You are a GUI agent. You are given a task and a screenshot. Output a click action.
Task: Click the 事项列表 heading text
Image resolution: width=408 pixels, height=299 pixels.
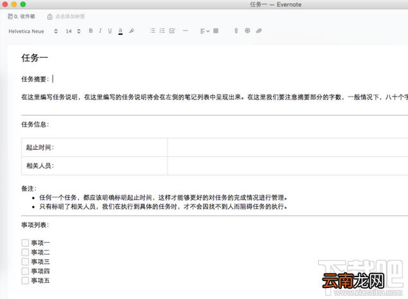click(x=35, y=225)
